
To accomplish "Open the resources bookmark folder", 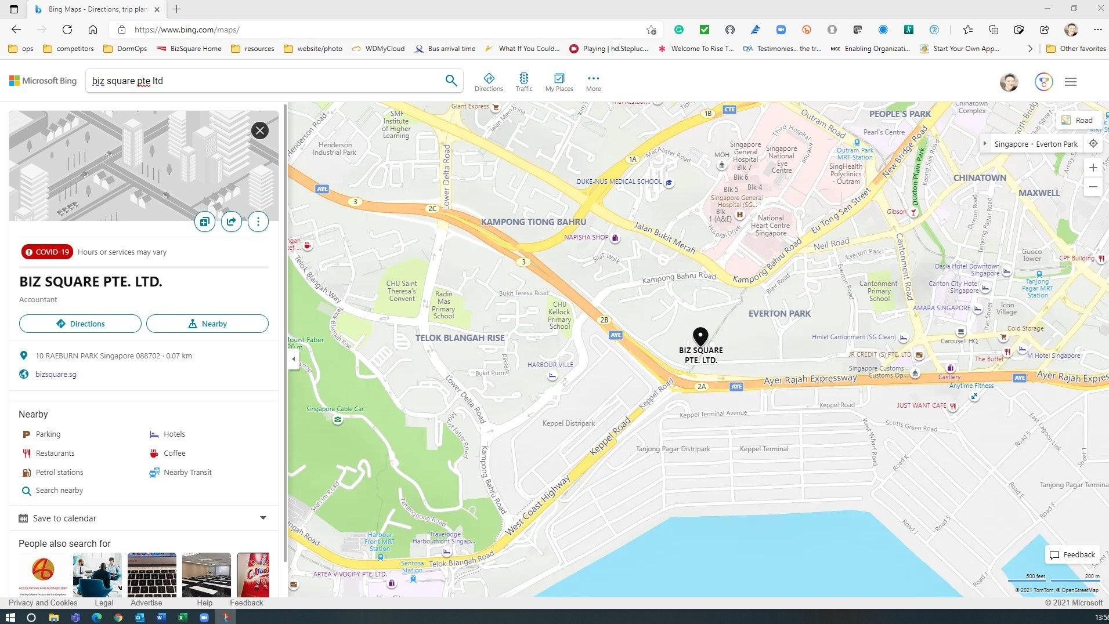I will (x=252, y=49).
